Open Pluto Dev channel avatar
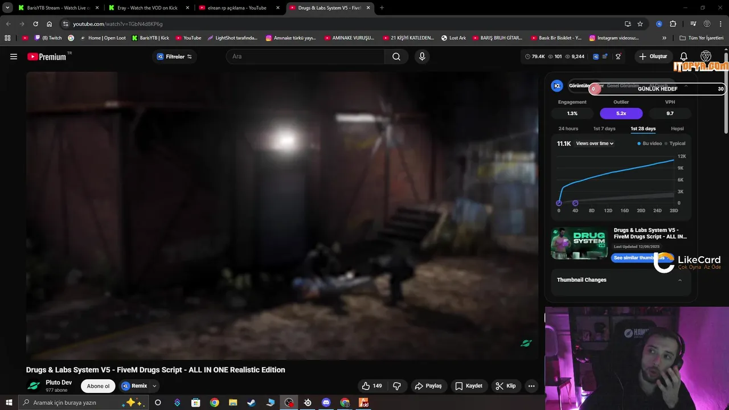The width and height of the screenshot is (729, 410). 34,386
